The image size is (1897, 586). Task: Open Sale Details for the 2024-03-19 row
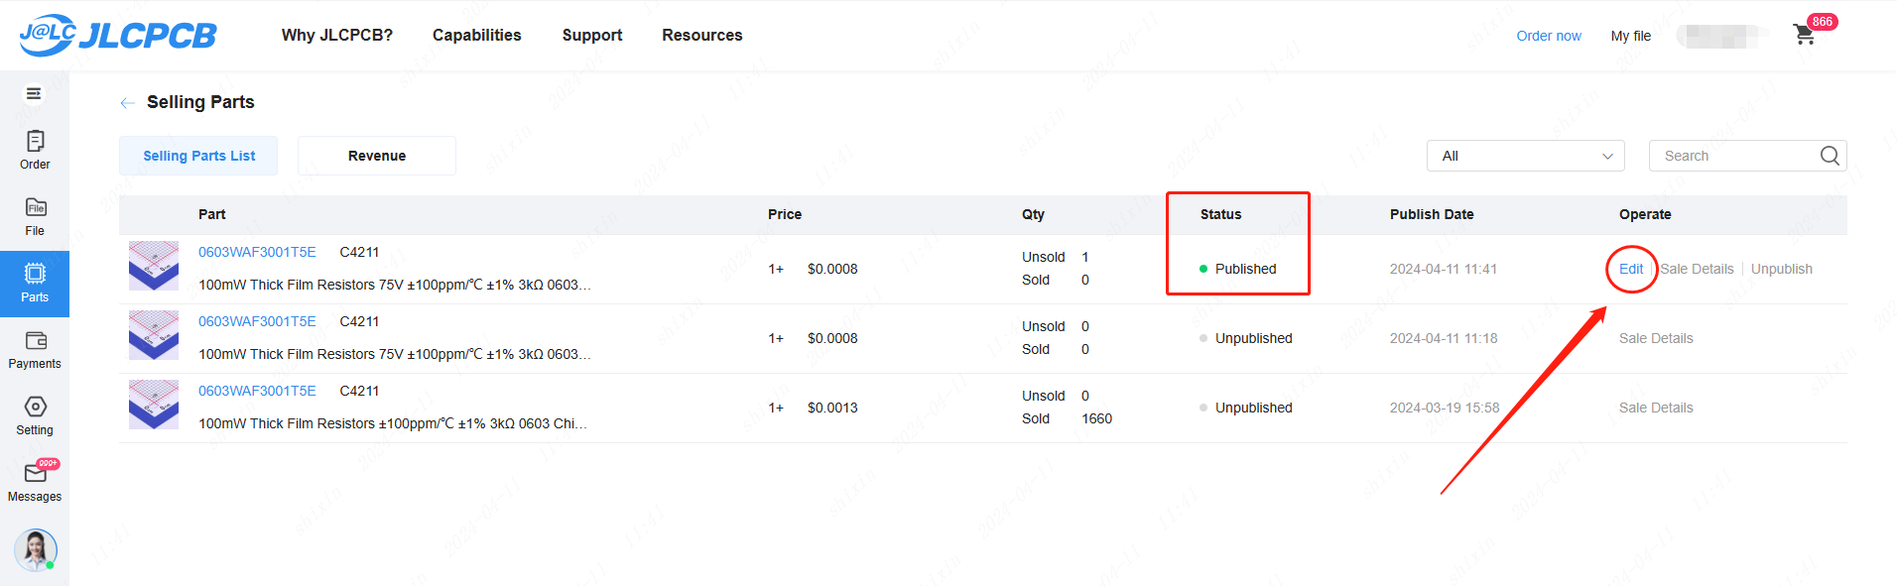pos(1656,408)
